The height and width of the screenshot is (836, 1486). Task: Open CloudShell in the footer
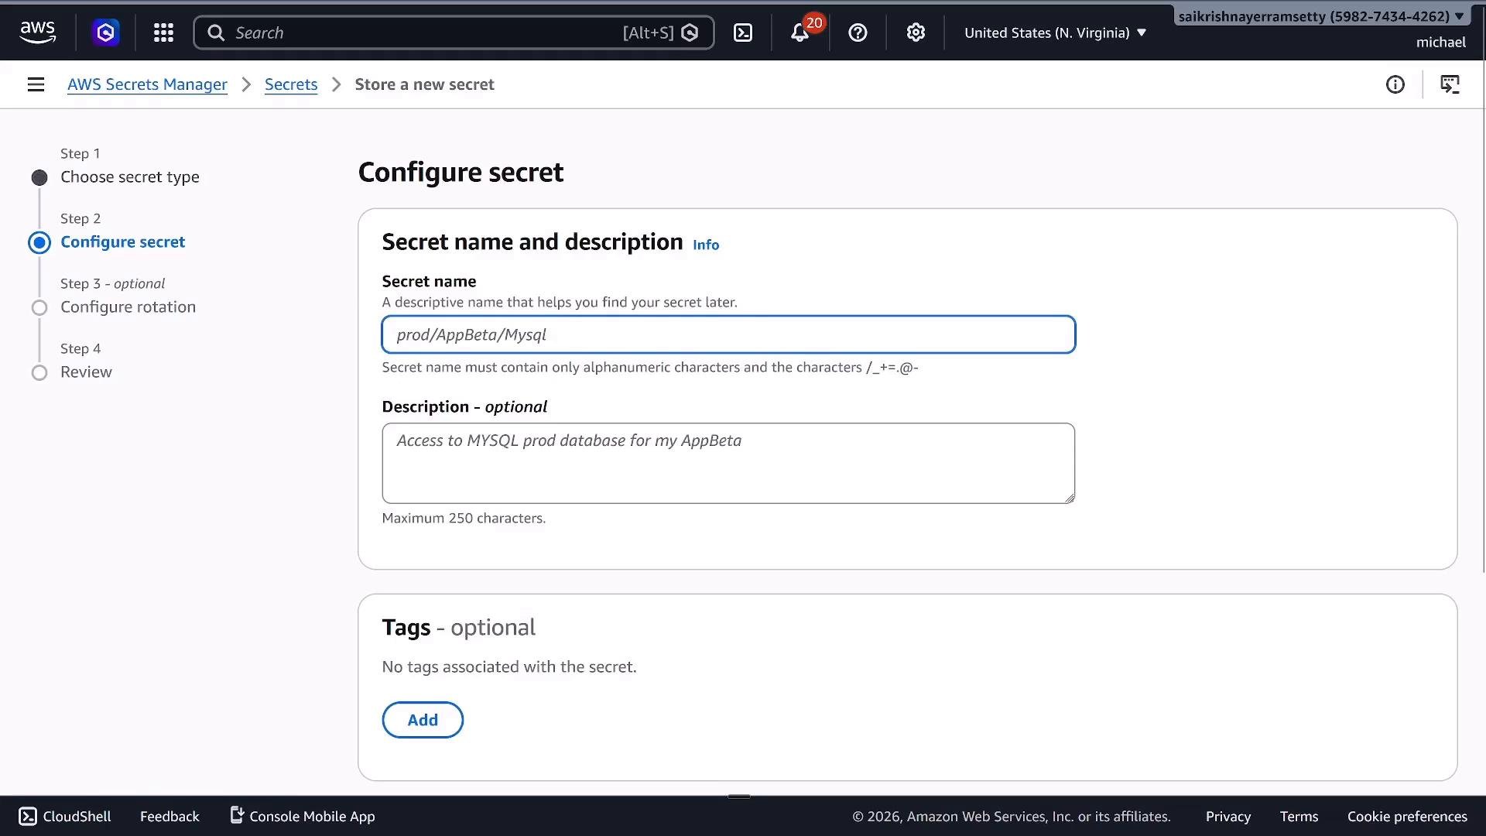[65, 817]
